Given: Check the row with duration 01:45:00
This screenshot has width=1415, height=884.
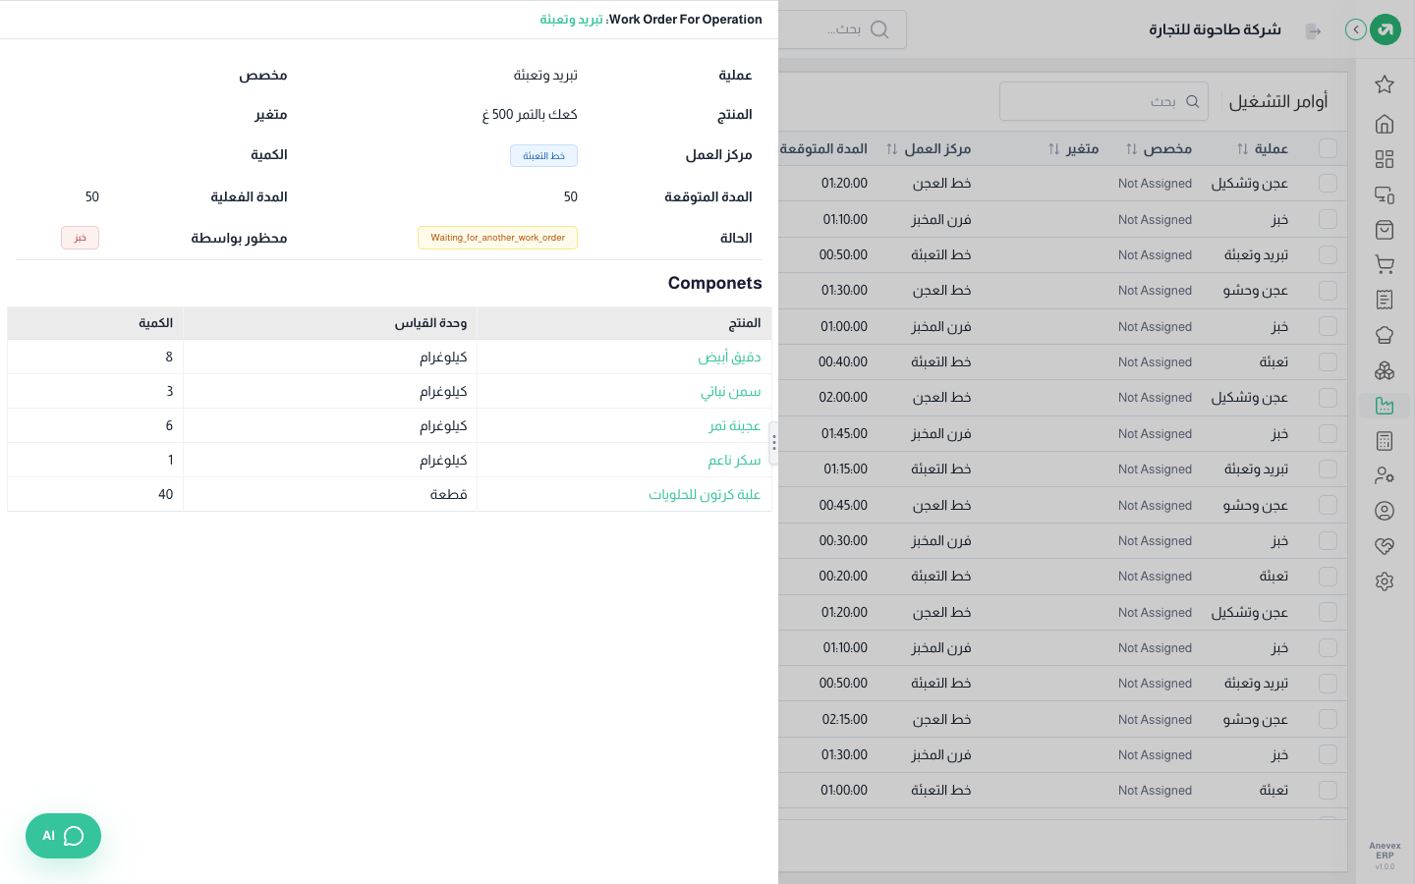Looking at the screenshot, I should click(1328, 434).
